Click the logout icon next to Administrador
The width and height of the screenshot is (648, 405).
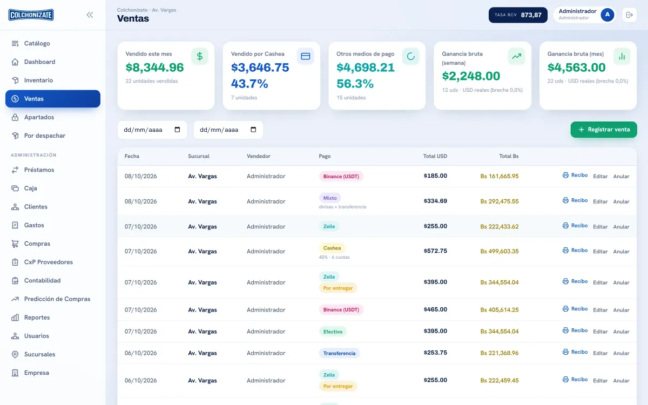[x=629, y=15]
